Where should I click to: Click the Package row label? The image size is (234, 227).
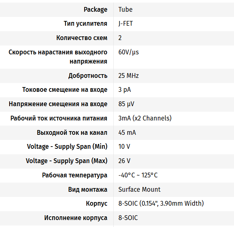pos(95,10)
